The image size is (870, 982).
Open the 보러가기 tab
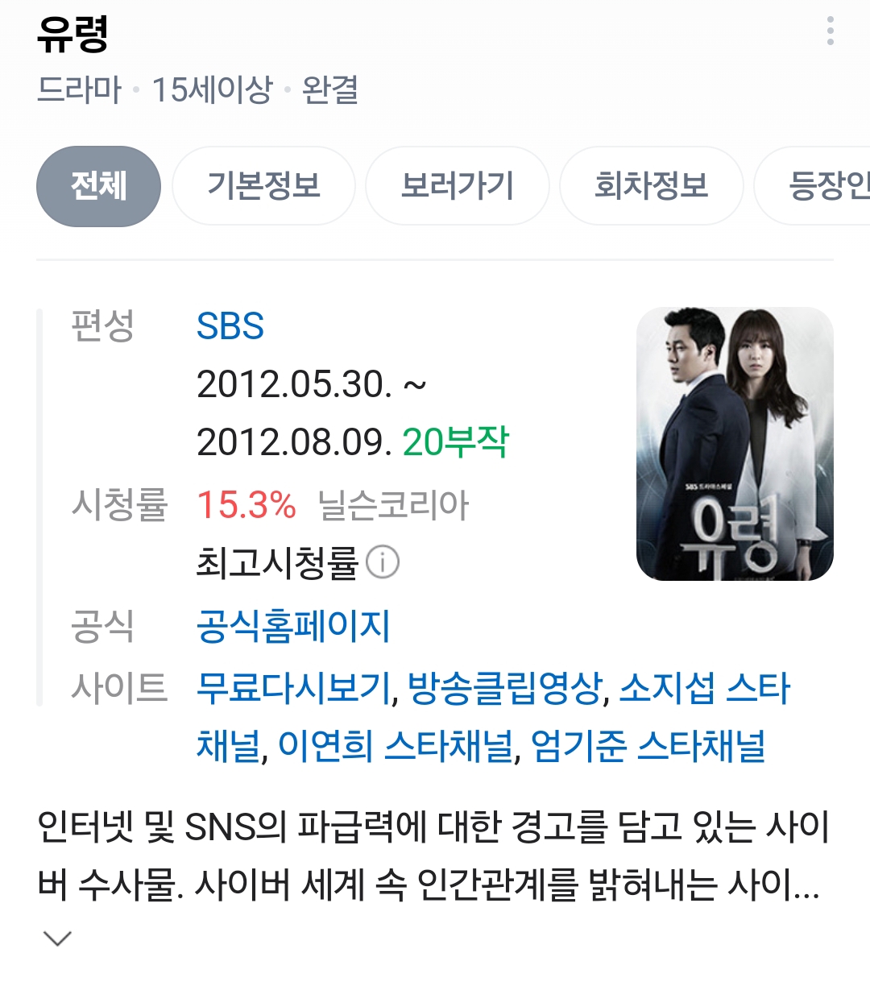458,186
